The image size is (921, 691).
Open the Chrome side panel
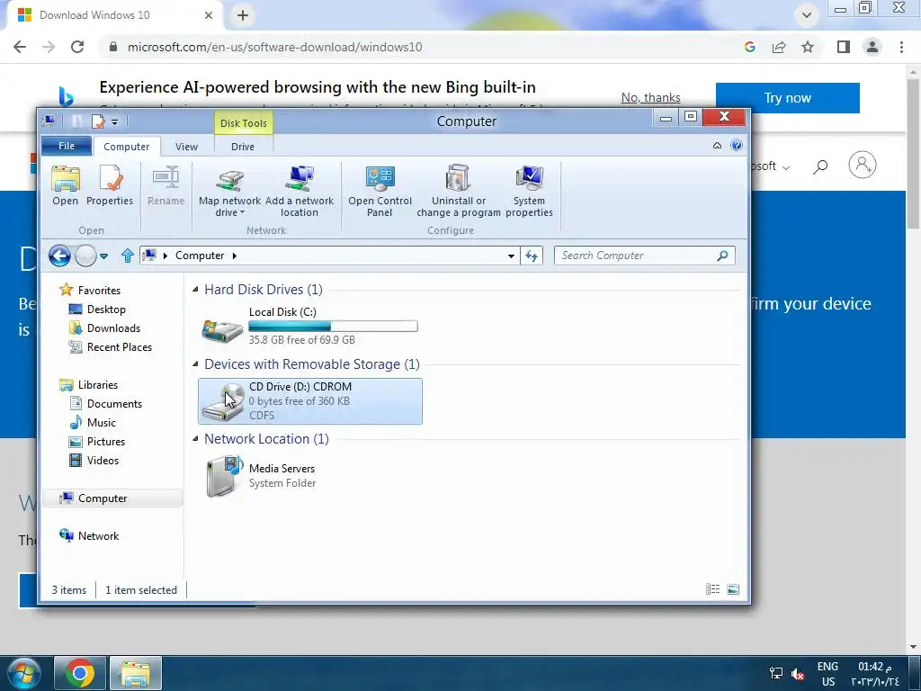coord(844,47)
